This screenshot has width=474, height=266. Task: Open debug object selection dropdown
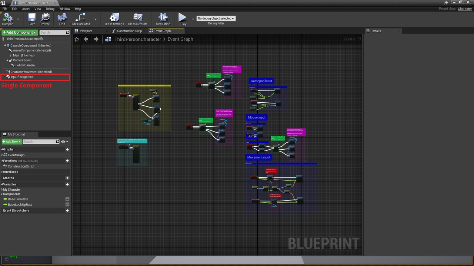pos(216,18)
